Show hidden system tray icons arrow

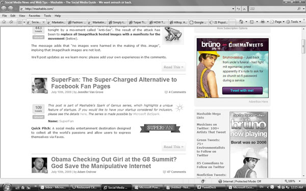268,187
